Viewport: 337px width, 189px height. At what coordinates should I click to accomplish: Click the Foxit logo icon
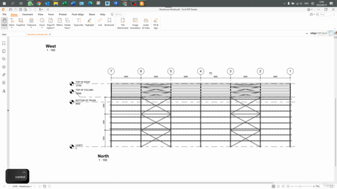tap(3, 9)
